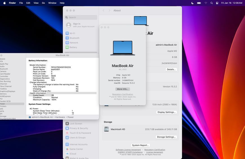Click Hardware in System Information path bar

point(60,117)
